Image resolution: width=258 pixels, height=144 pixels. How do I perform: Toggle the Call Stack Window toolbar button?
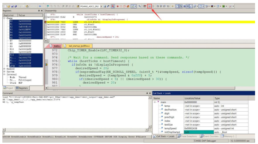191,6
